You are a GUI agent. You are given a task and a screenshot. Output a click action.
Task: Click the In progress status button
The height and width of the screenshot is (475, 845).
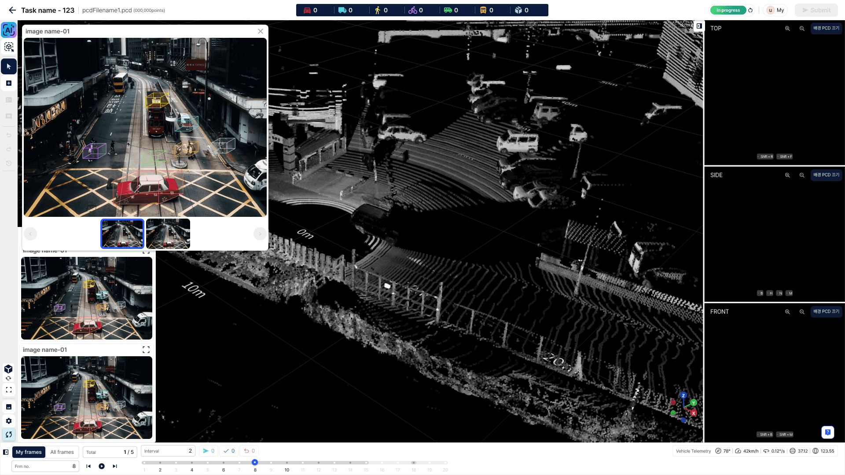728,10
